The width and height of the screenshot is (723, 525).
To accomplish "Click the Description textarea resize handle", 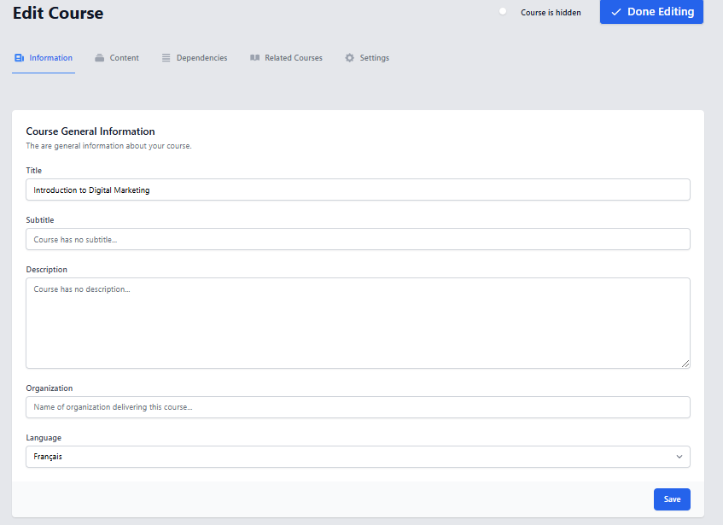I will [685, 364].
